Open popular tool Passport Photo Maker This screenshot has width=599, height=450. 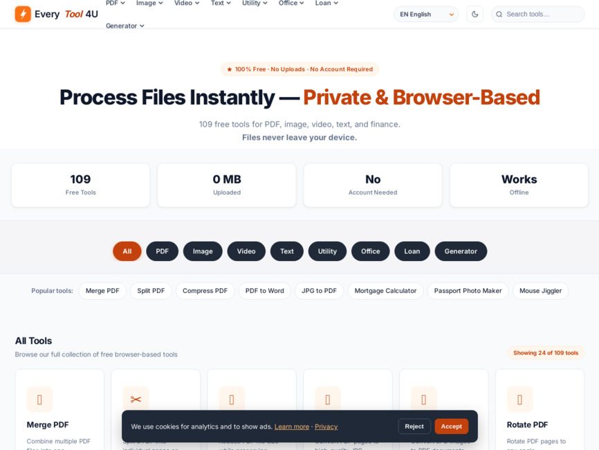(468, 291)
